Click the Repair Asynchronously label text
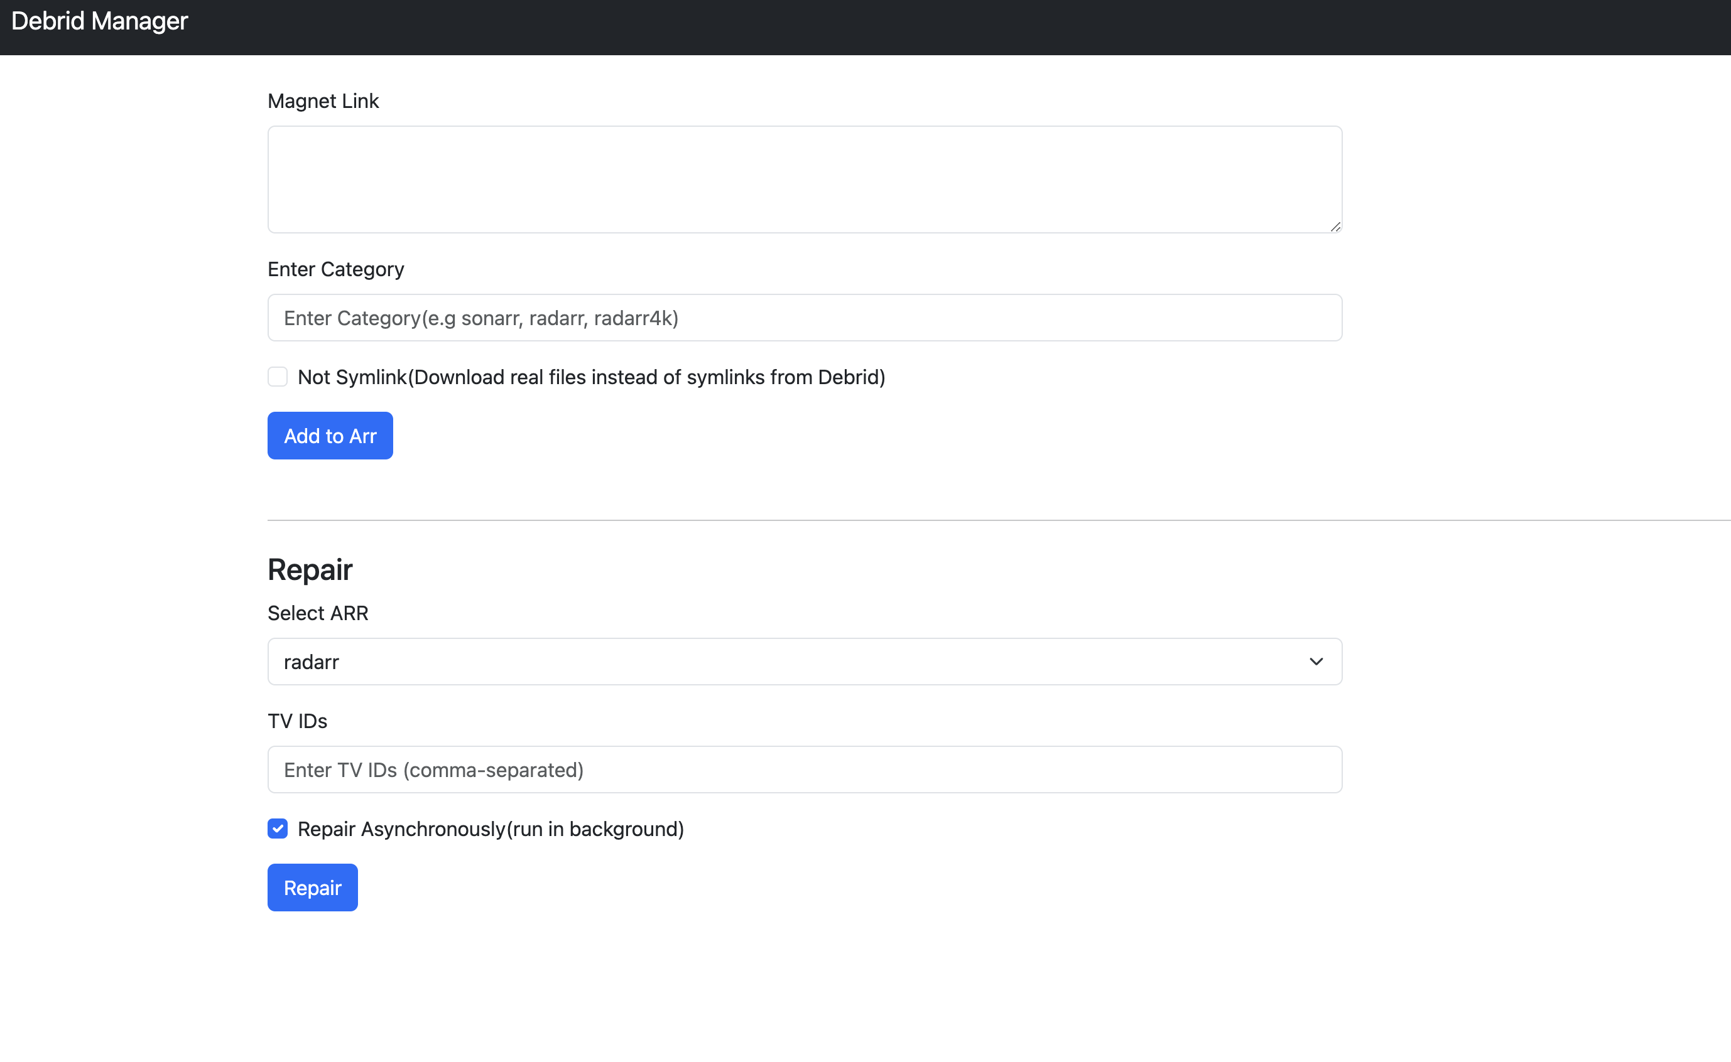 pyautogui.click(x=490, y=829)
